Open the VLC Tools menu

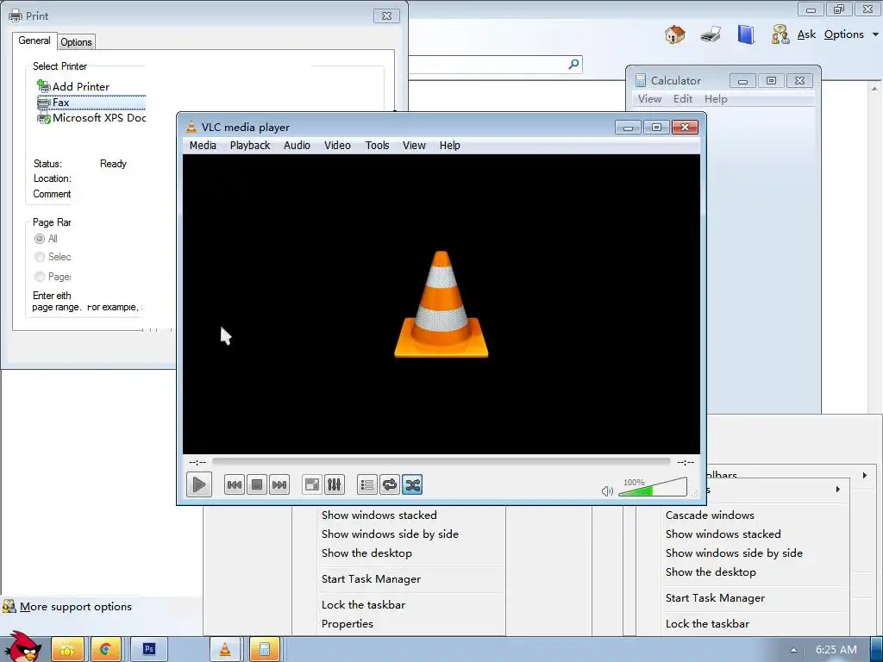378,145
